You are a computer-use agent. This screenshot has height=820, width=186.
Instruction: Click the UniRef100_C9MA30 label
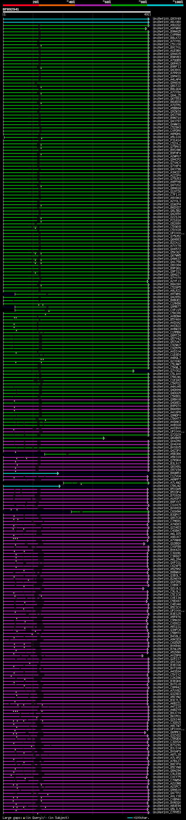click(x=167, y=620)
